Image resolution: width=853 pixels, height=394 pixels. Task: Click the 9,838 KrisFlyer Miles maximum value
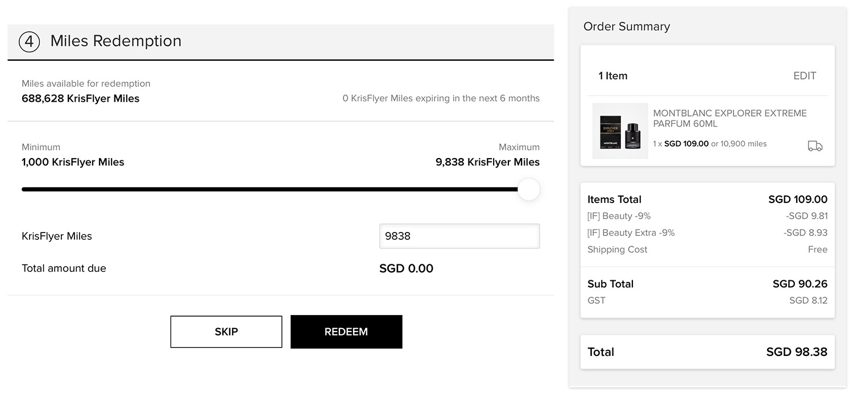(487, 162)
